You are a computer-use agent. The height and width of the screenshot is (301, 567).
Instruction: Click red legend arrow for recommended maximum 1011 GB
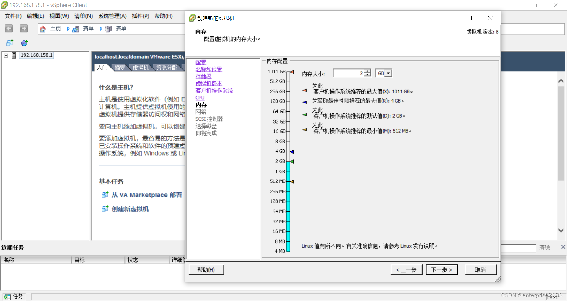coord(305,90)
